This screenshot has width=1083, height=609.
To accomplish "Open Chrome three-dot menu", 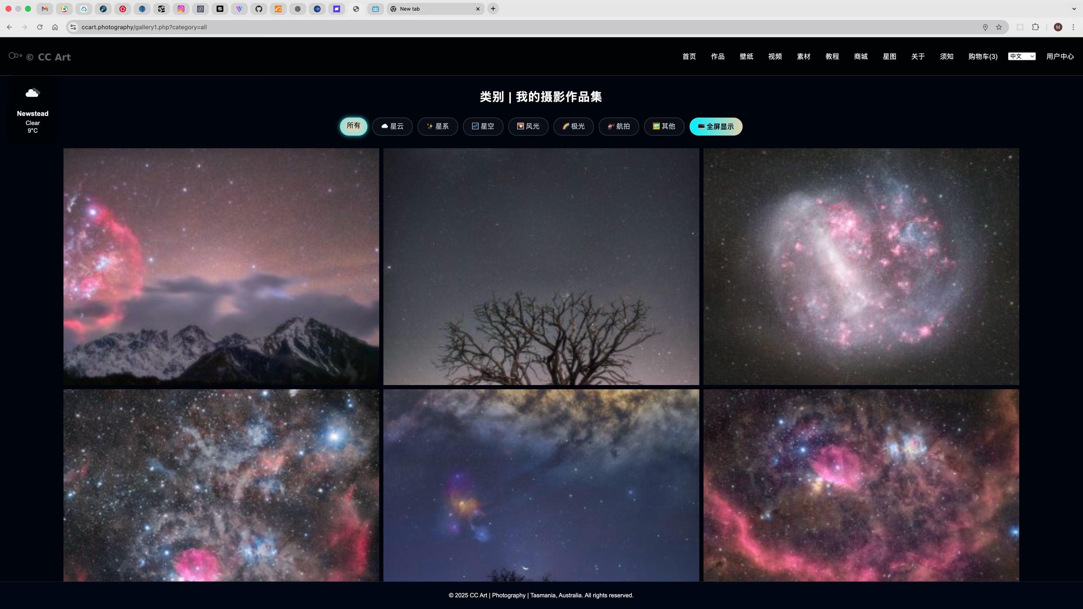I will tap(1073, 27).
